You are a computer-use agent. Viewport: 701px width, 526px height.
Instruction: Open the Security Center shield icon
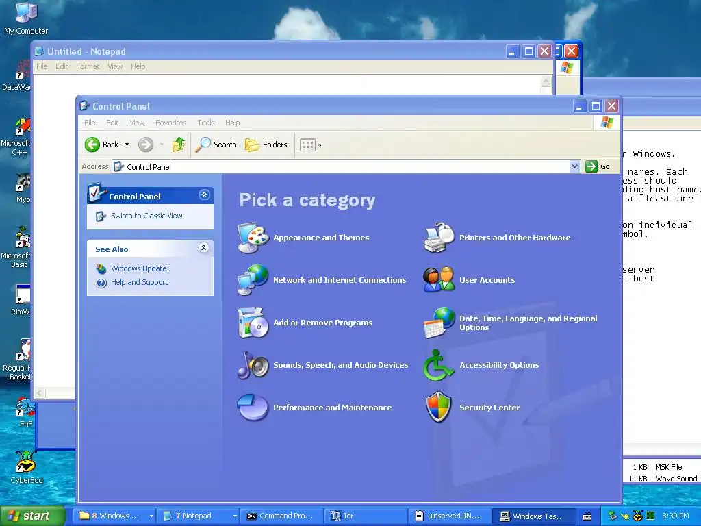click(439, 408)
